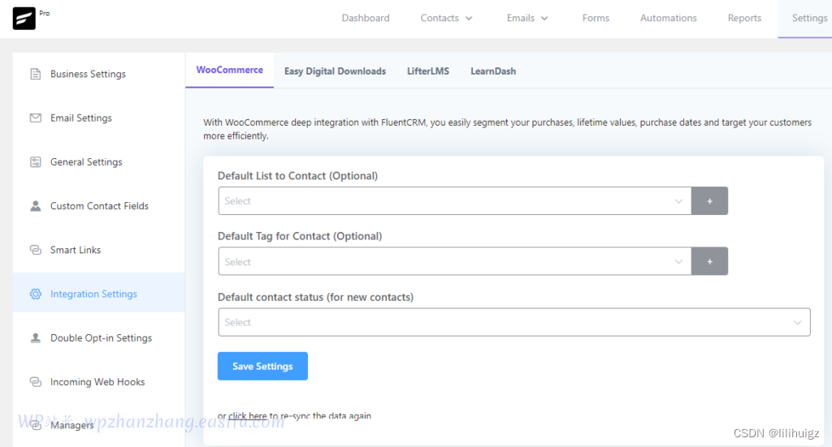832x447 pixels.
Task: Open Reports in the top navigation
Action: click(744, 18)
